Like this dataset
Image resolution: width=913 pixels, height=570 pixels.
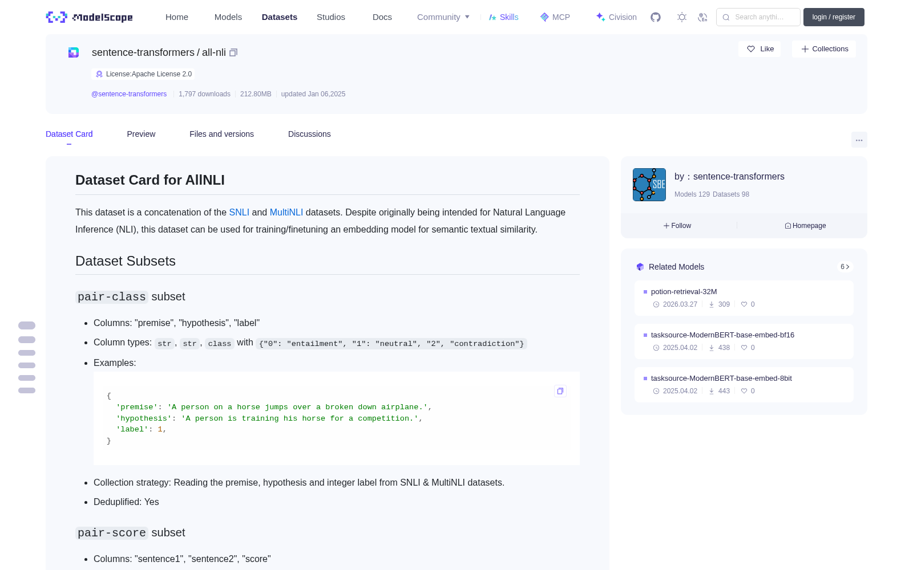coord(760,49)
